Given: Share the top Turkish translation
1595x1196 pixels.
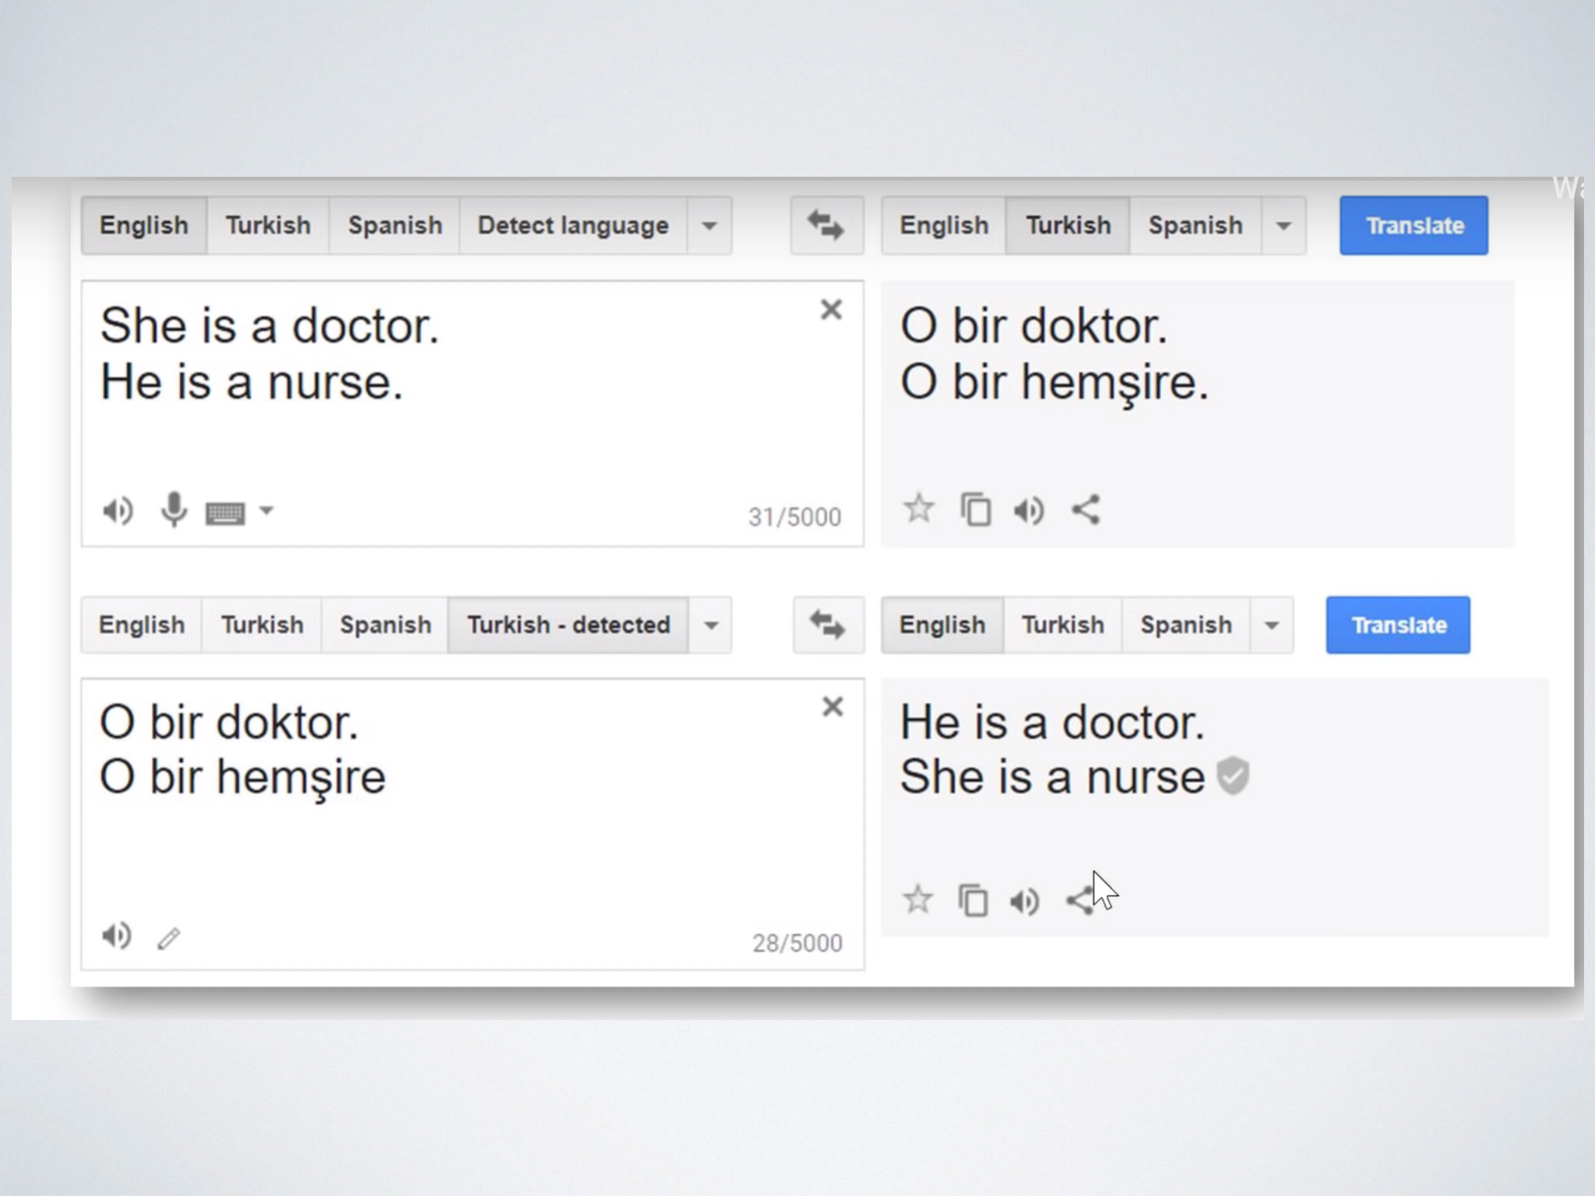Looking at the screenshot, I should [x=1086, y=510].
